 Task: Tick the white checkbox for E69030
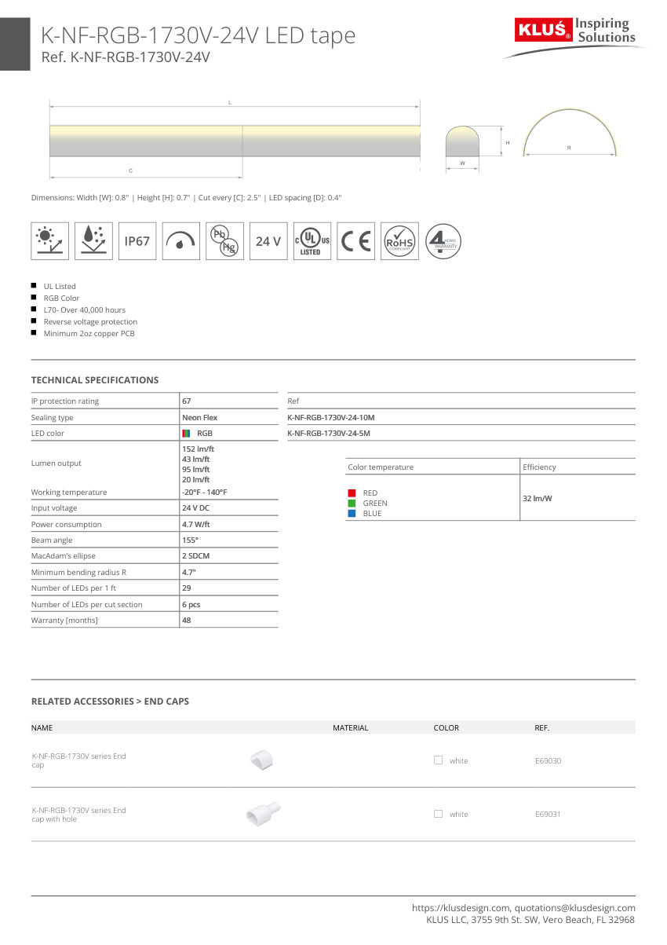(x=439, y=760)
